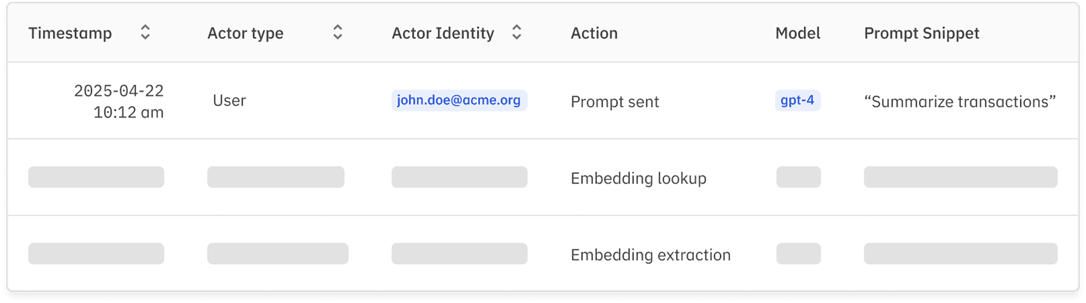This screenshot has height=303, width=1086.
Task: Toggle sorting on Actor Identity column
Action: point(516,32)
